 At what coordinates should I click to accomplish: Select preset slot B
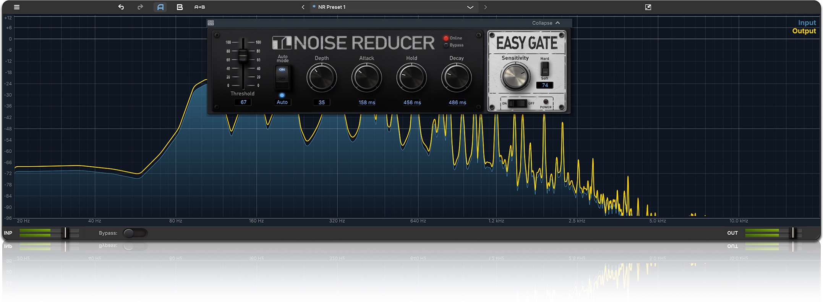pyautogui.click(x=180, y=7)
